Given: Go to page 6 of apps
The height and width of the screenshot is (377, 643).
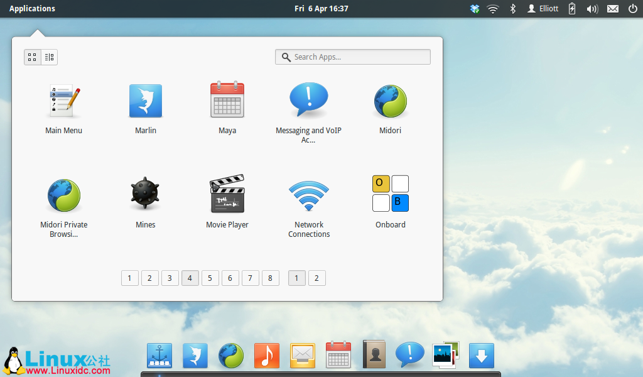Looking at the screenshot, I should (230, 278).
